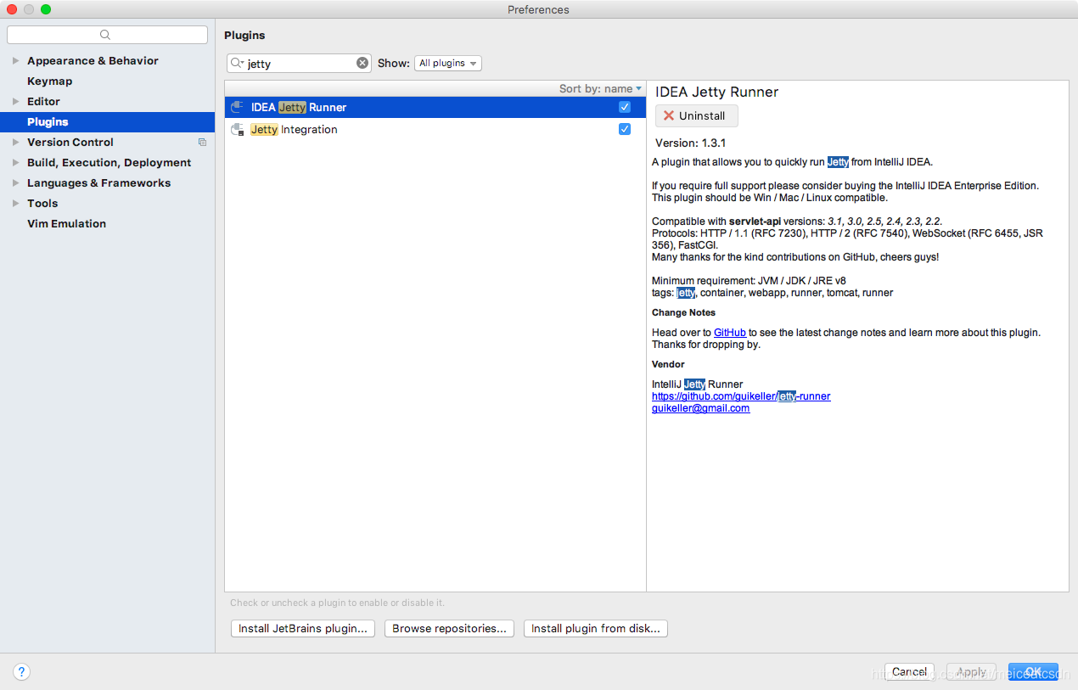This screenshot has width=1078, height=690.
Task: Click the green maximize window button
Action: pos(46,9)
